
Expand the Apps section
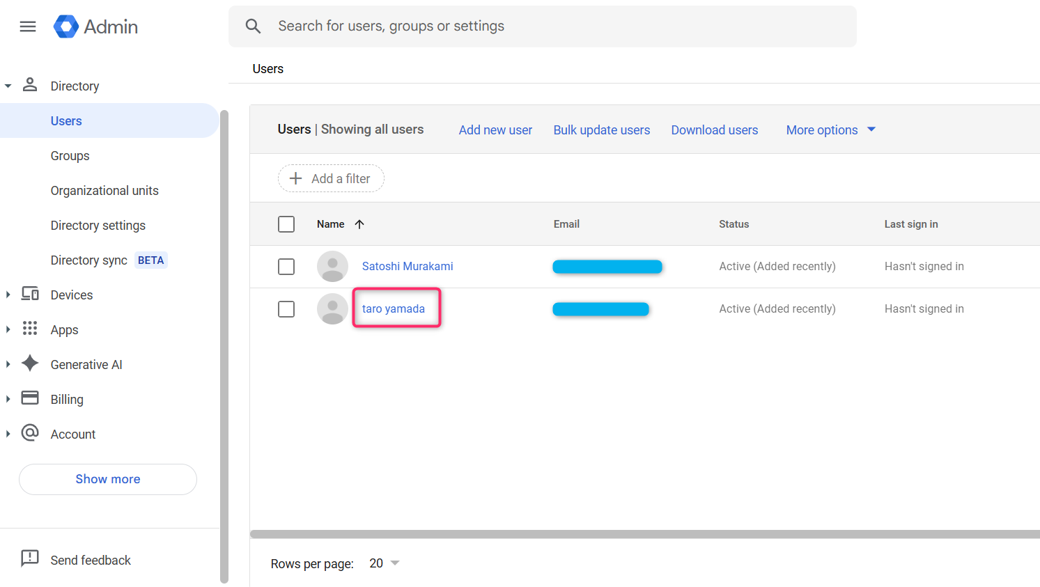click(x=8, y=329)
